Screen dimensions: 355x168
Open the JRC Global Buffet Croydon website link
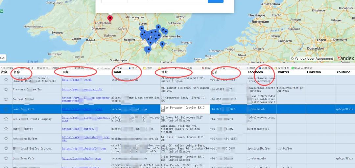(84, 148)
